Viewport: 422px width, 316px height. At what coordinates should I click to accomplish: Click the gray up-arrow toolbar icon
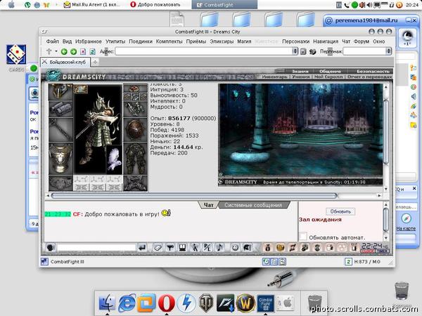click(49, 51)
